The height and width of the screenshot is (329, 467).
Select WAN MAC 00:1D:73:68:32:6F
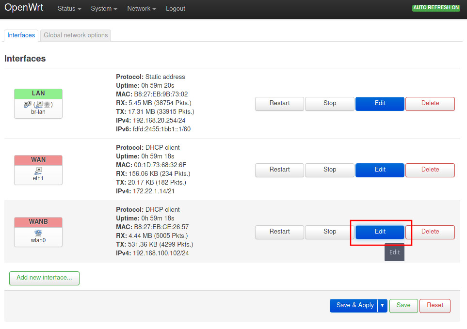(x=160, y=165)
